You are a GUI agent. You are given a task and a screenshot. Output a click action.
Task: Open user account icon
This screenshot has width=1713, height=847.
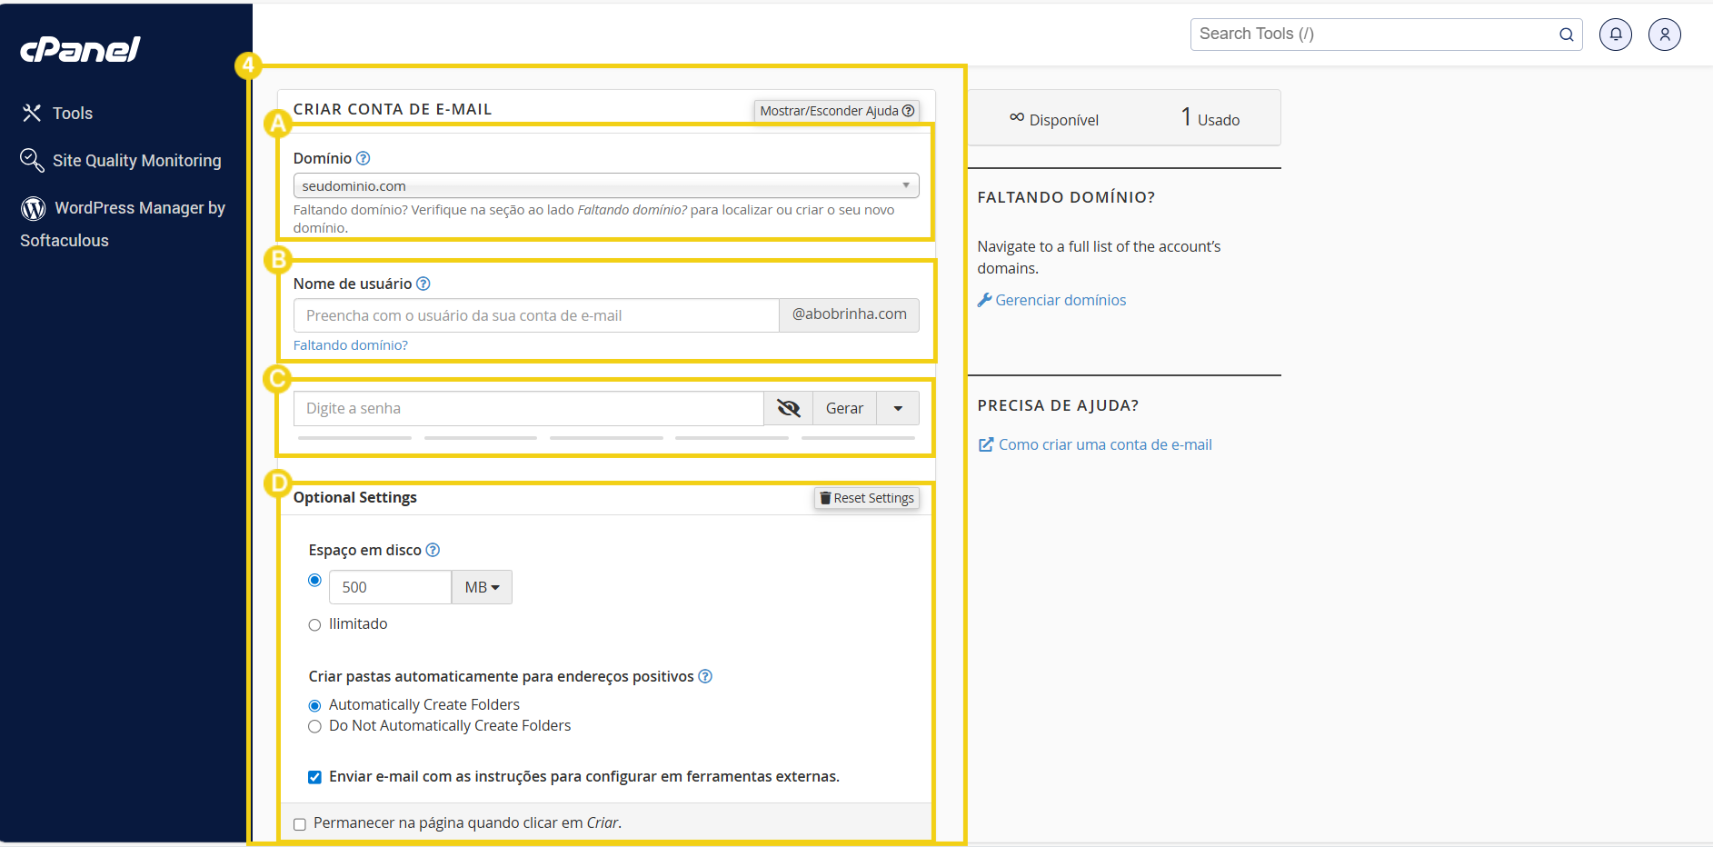click(x=1665, y=35)
